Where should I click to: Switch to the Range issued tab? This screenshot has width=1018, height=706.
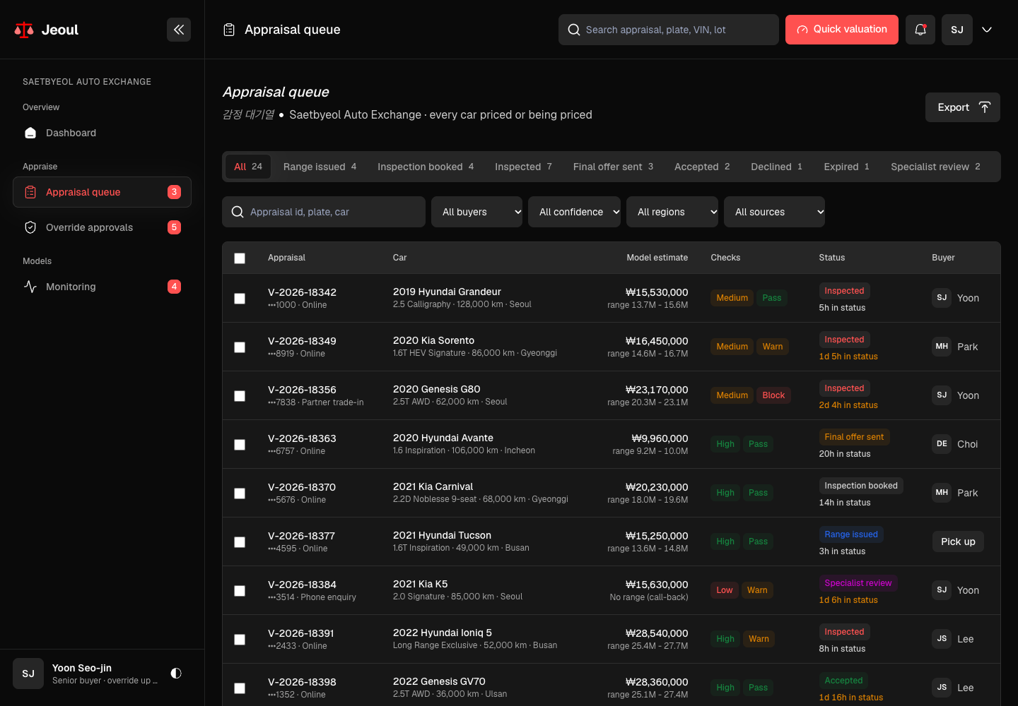320,167
